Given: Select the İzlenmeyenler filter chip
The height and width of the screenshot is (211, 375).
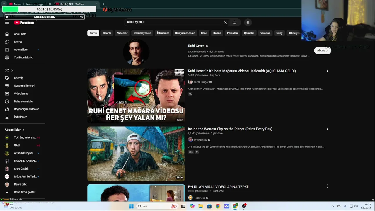Looking at the screenshot, I should pyautogui.click(x=142, y=33).
